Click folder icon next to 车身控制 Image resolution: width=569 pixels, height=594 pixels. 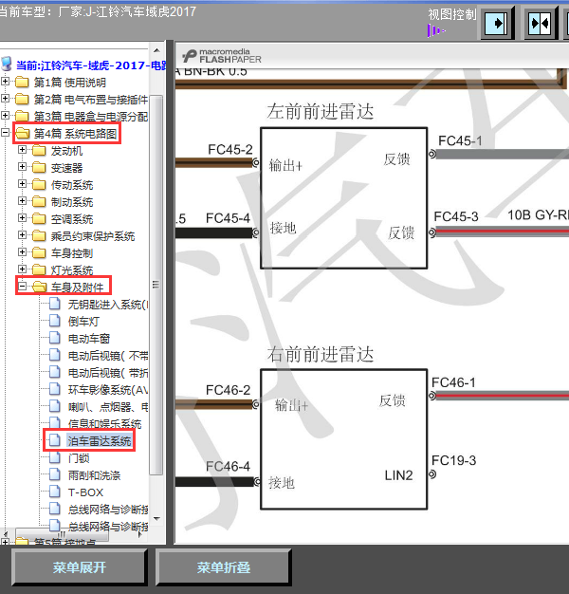(x=39, y=253)
